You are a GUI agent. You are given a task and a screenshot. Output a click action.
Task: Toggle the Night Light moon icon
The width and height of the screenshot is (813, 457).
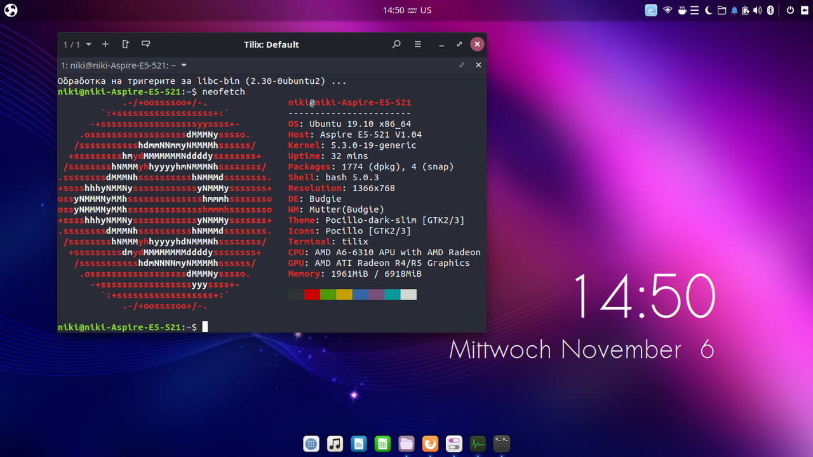coord(708,10)
